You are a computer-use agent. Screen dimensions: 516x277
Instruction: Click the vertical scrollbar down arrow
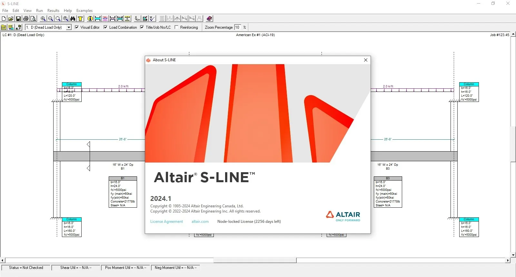coord(513,255)
